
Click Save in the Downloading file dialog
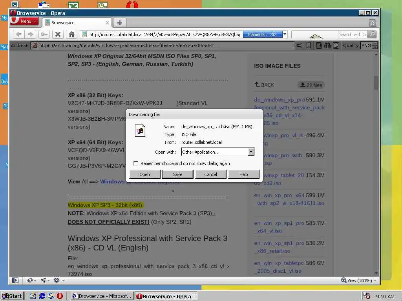(x=177, y=174)
